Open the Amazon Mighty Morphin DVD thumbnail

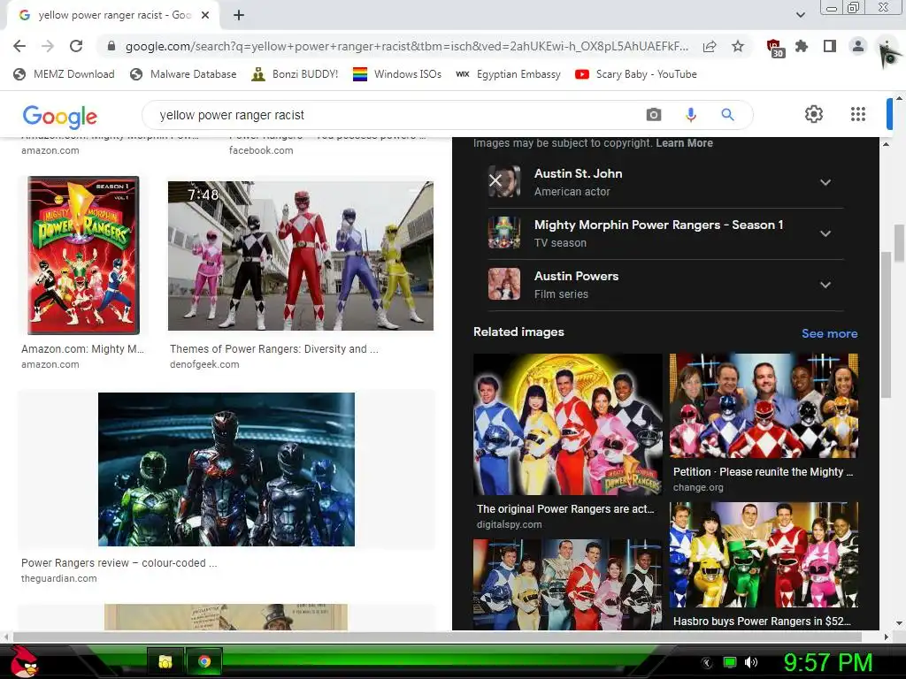[x=84, y=256]
